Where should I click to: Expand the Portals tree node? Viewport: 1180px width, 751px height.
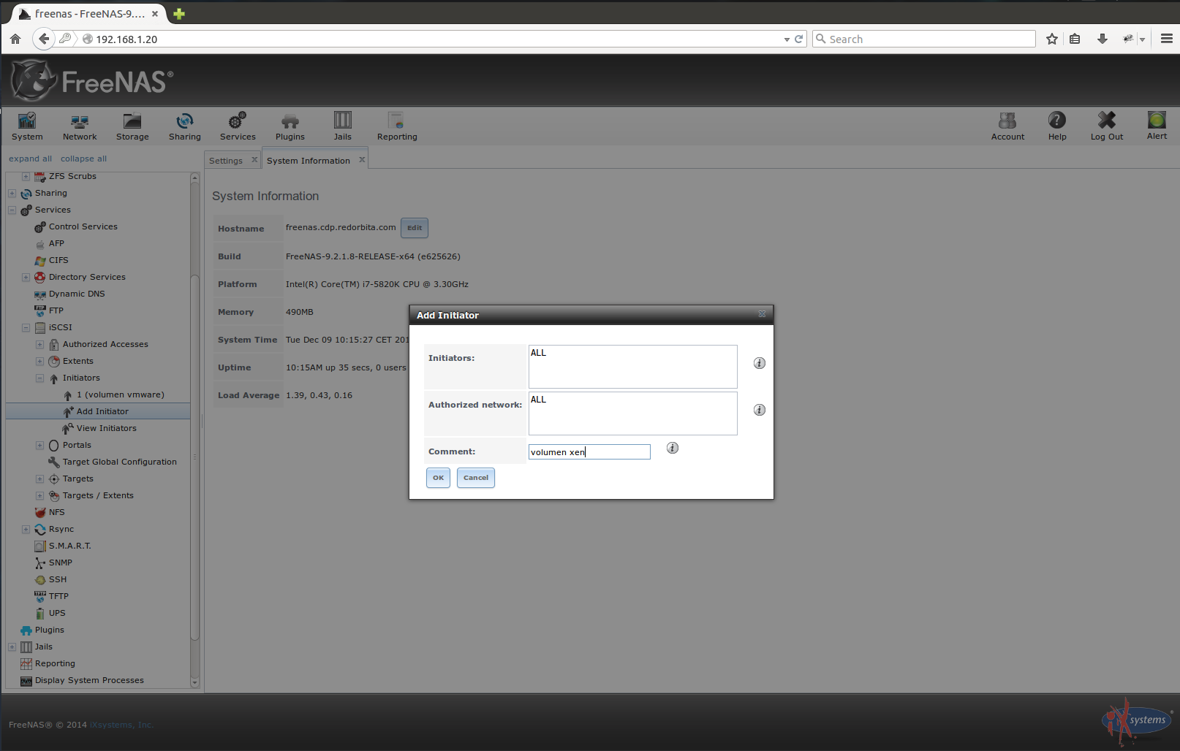point(39,445)
